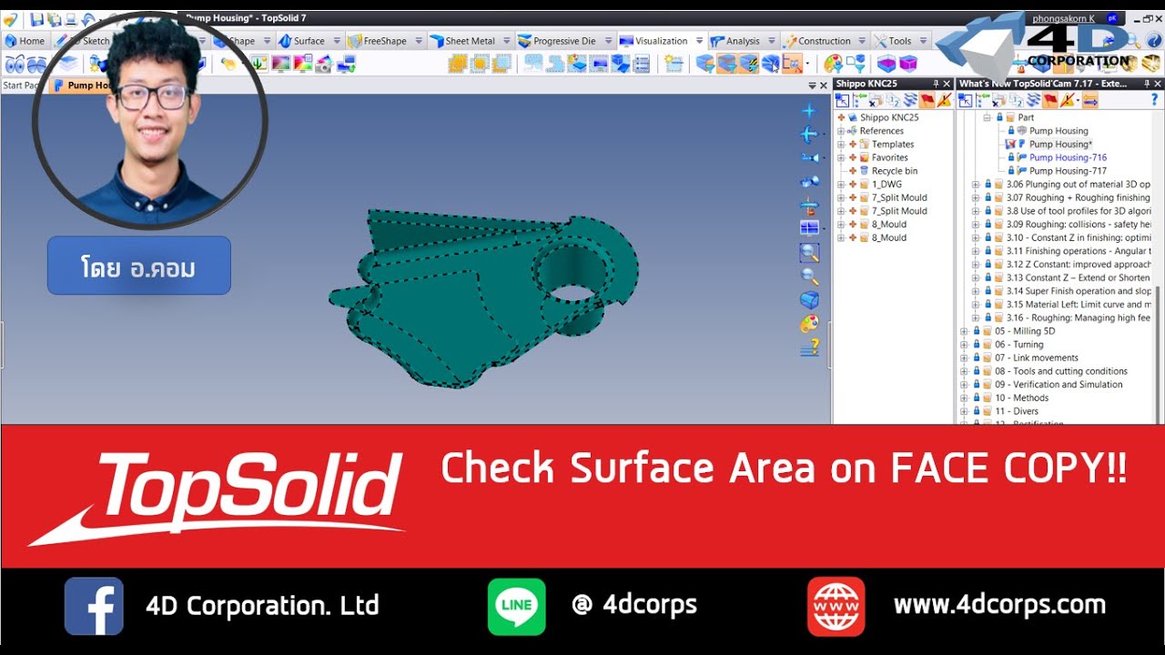This screenshot has width=1165, height=655.
Task: Click the four-arrow pan icon in viewport toolbar
Action: [809, 135]
